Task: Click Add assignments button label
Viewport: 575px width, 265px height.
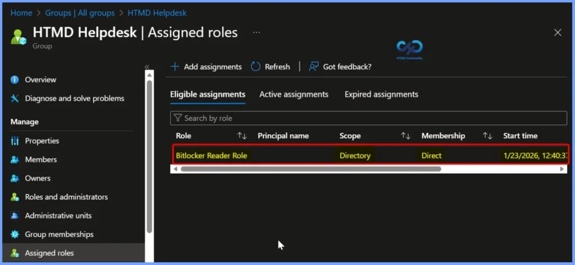Action: pos(213,67)
